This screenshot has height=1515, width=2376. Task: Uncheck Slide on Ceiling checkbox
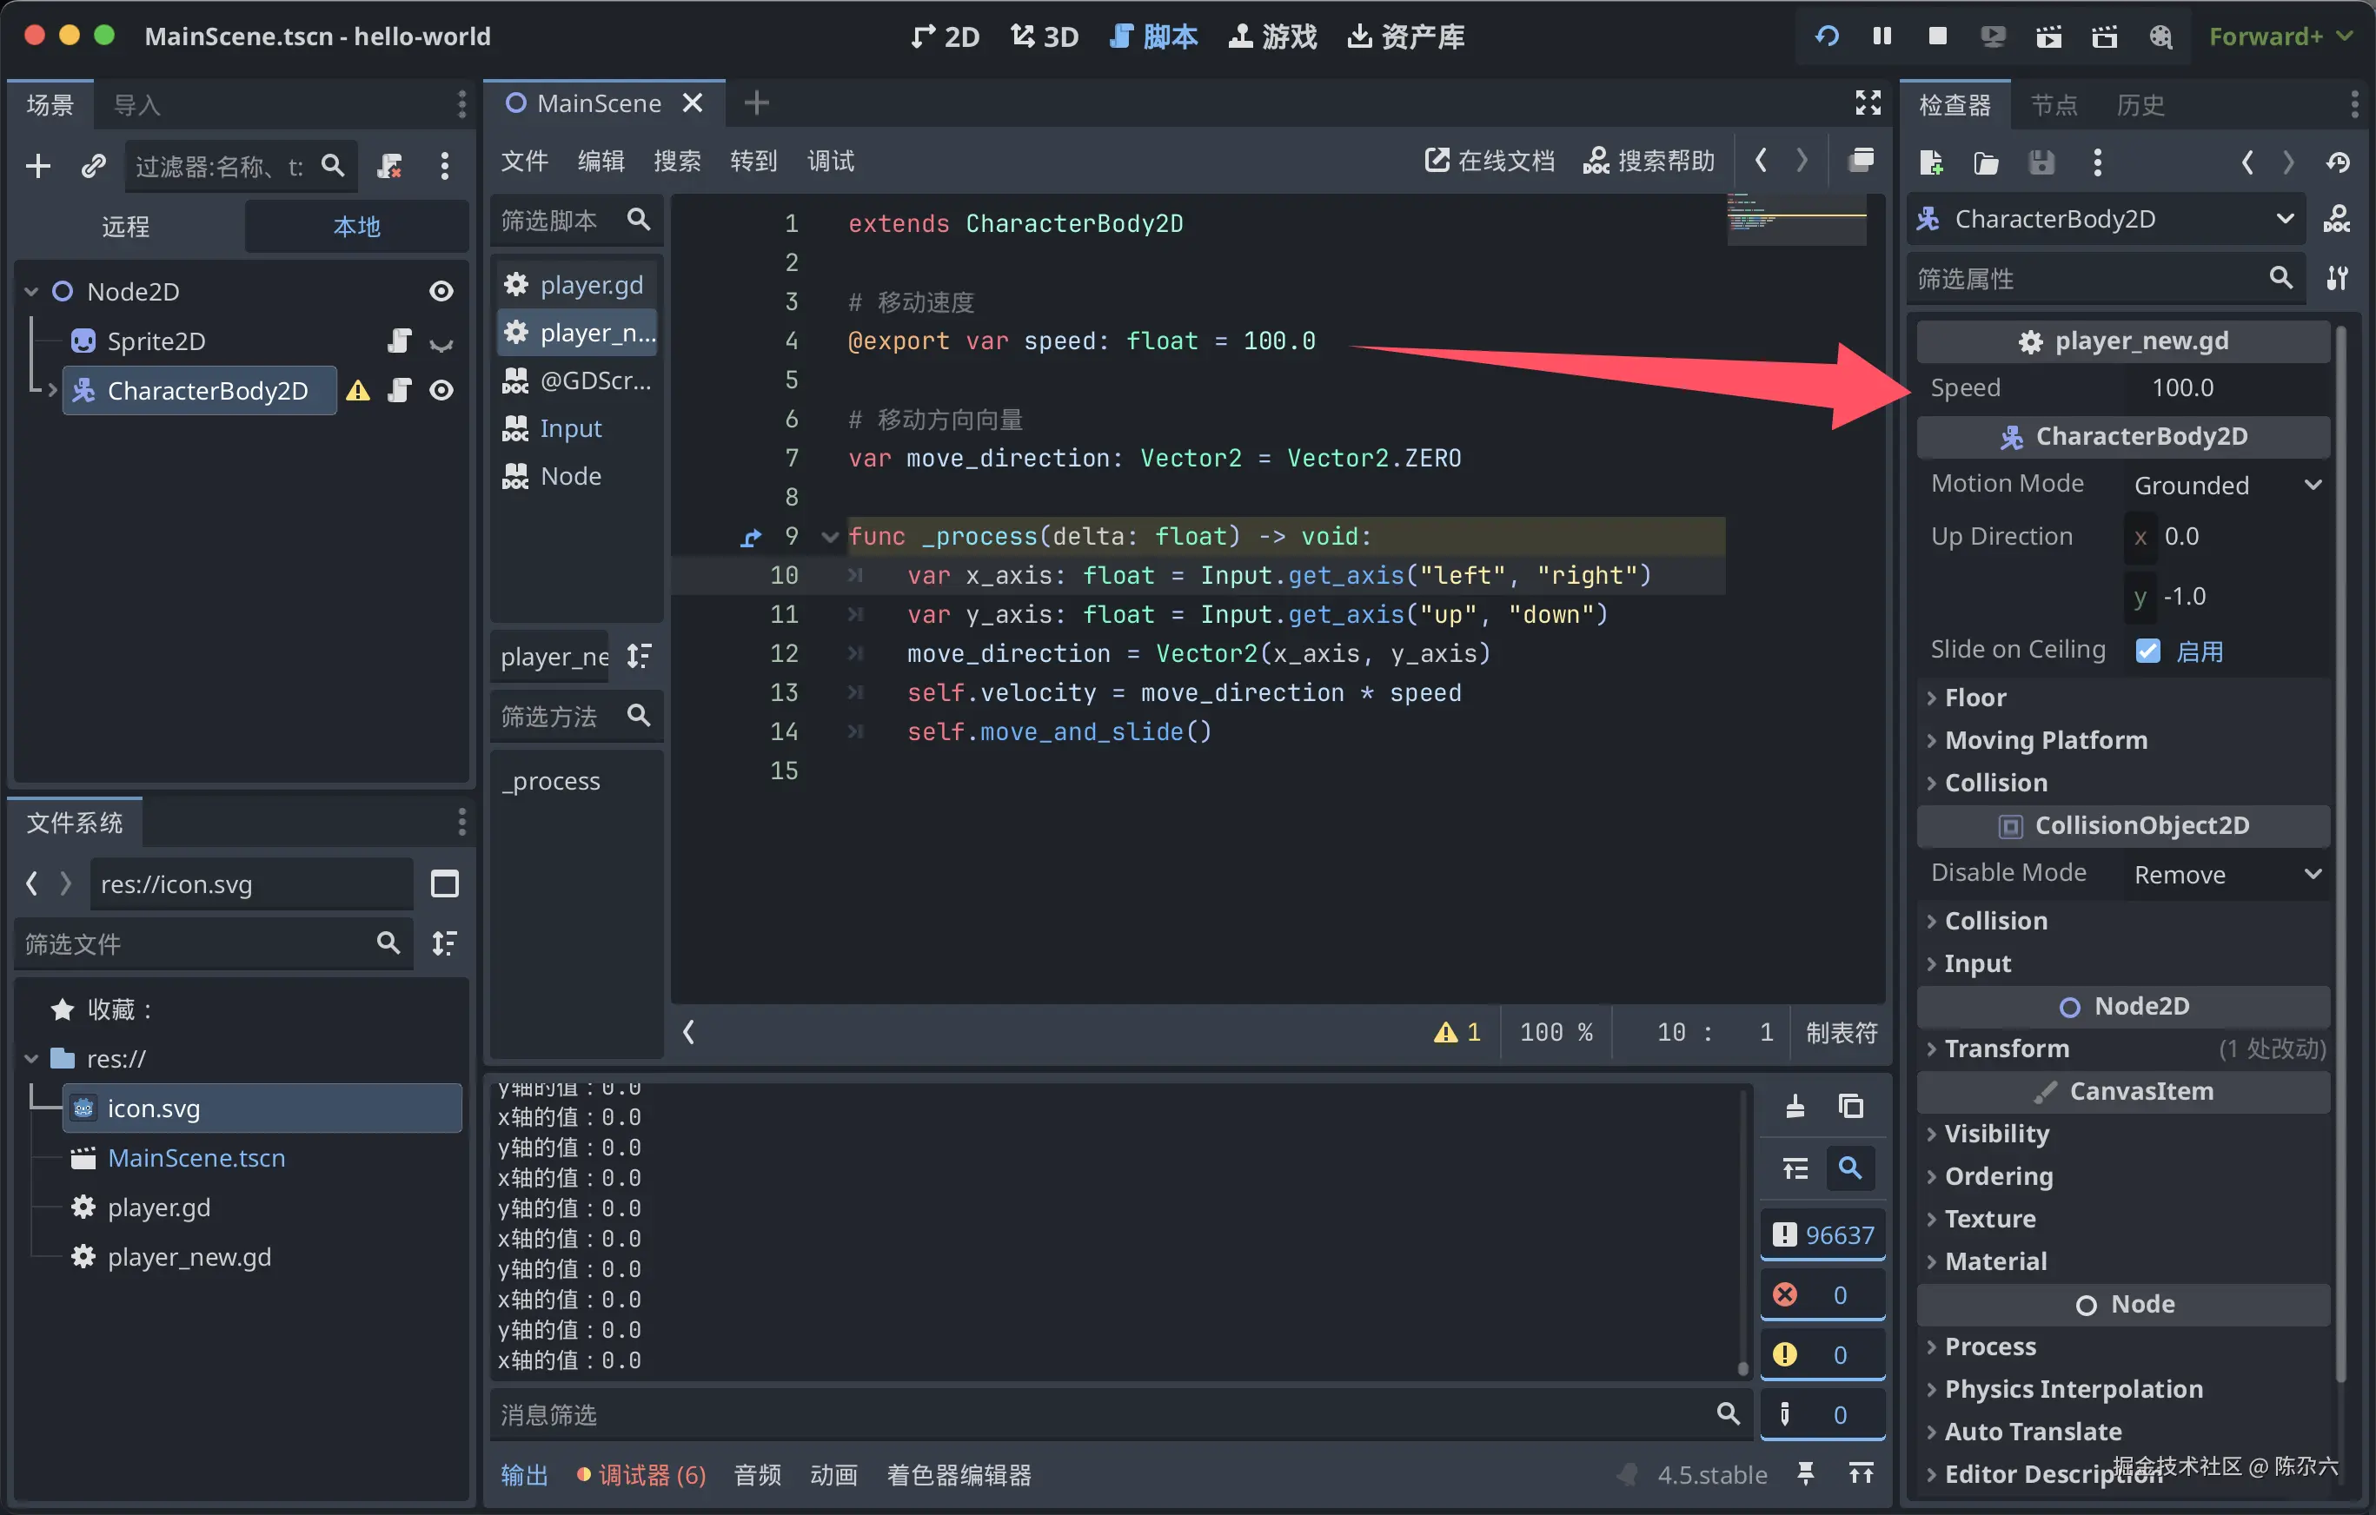coord(2147,651)
